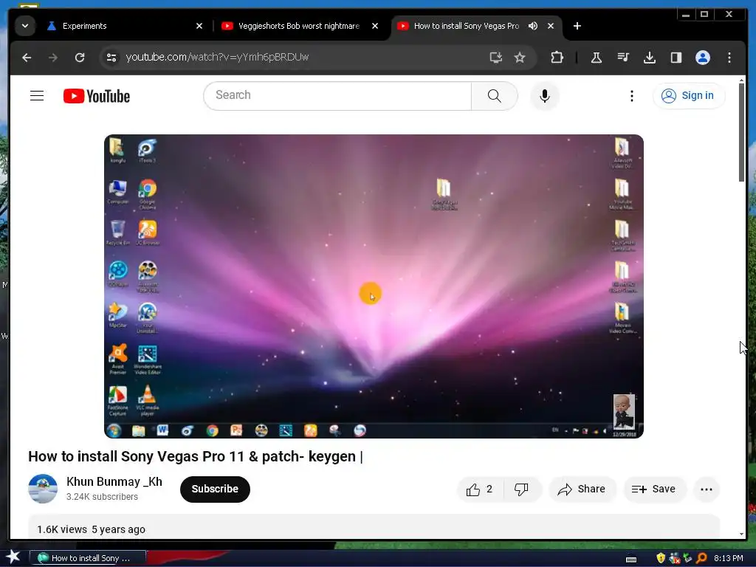
Task: Open a new browser tab
Action: click(x=577, y=26)
